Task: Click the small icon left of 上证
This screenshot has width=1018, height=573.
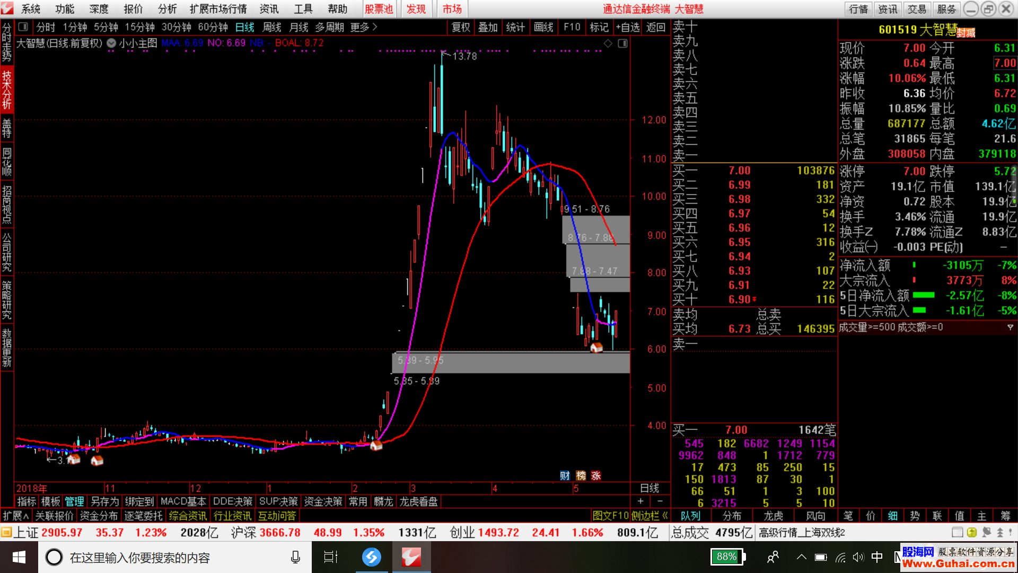Action: (6, 532)
